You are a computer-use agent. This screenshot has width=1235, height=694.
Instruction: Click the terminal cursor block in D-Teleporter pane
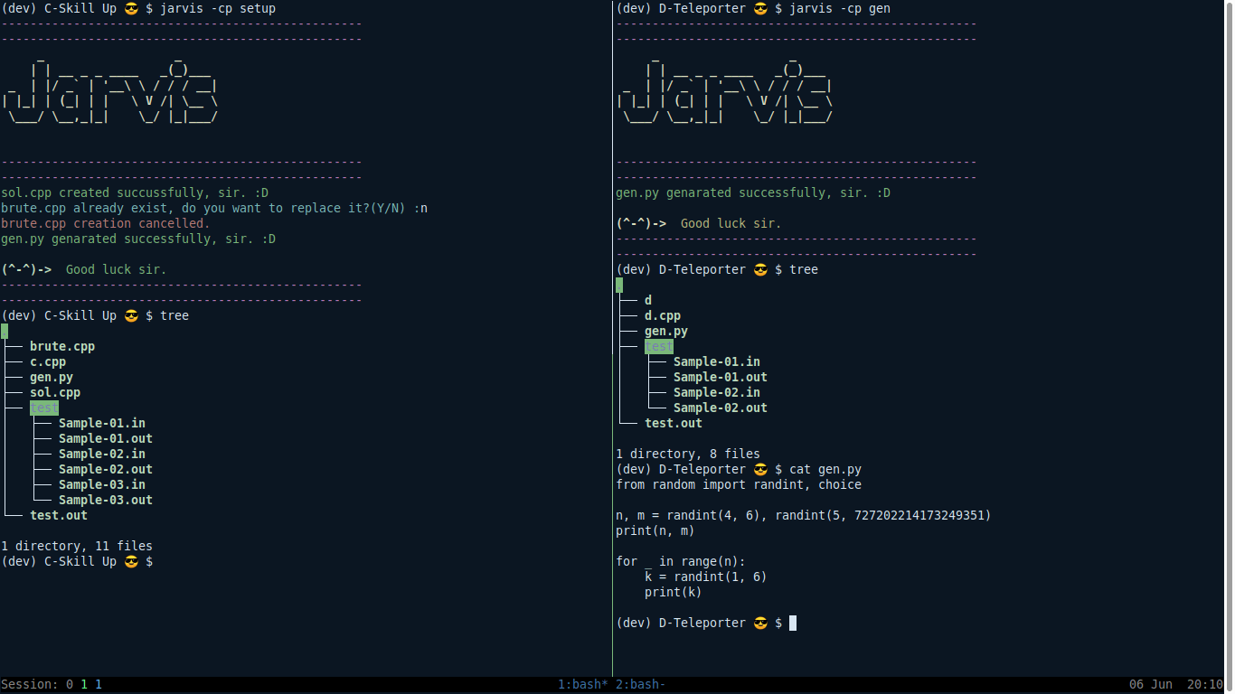click(793, 623)
